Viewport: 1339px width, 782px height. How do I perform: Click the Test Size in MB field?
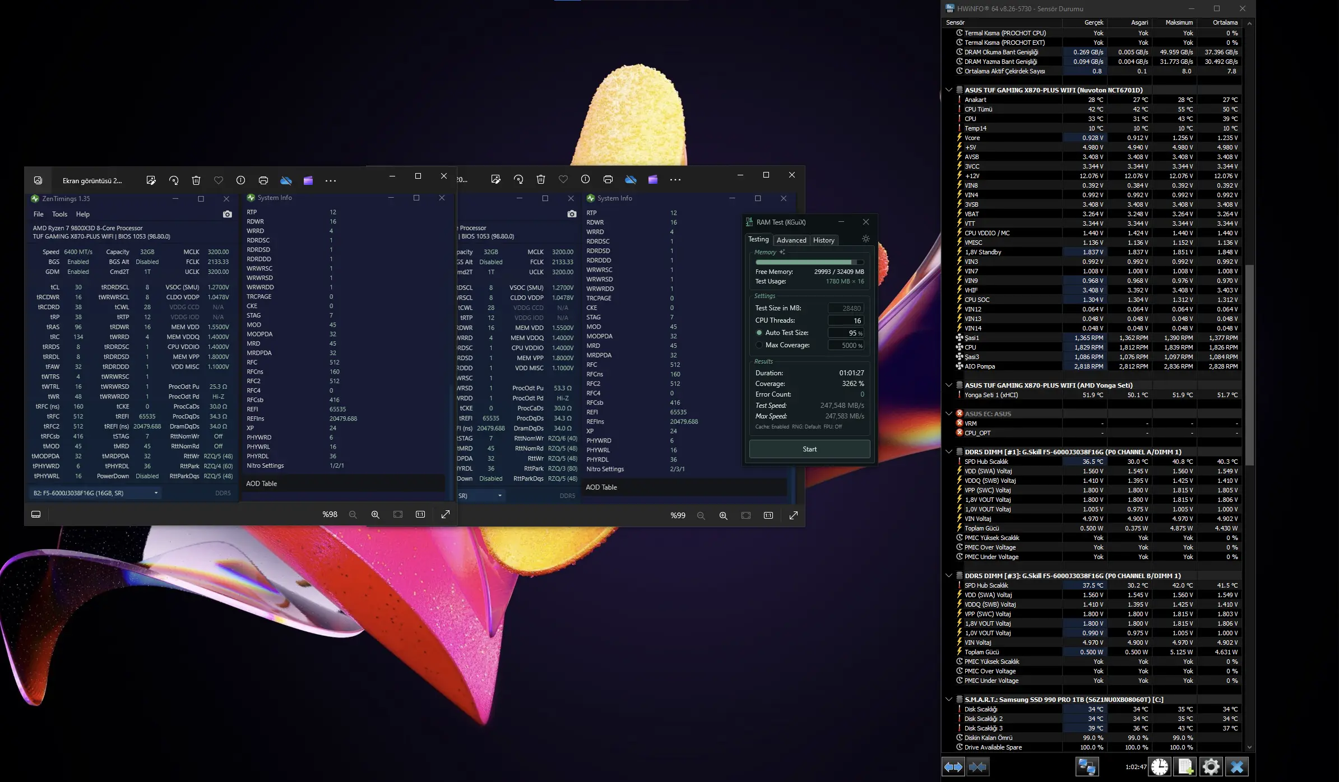coord(846,308)
